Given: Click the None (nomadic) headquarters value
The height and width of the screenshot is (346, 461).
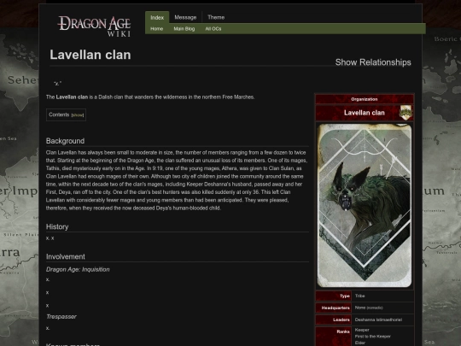Looking at the screenshot, I should 369,308.
